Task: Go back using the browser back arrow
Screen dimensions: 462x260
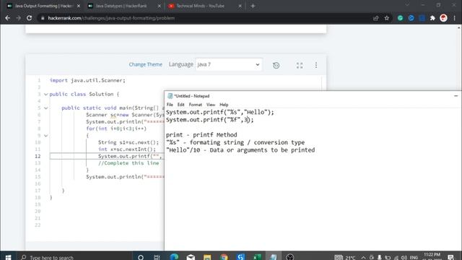Action: [8, 18]
